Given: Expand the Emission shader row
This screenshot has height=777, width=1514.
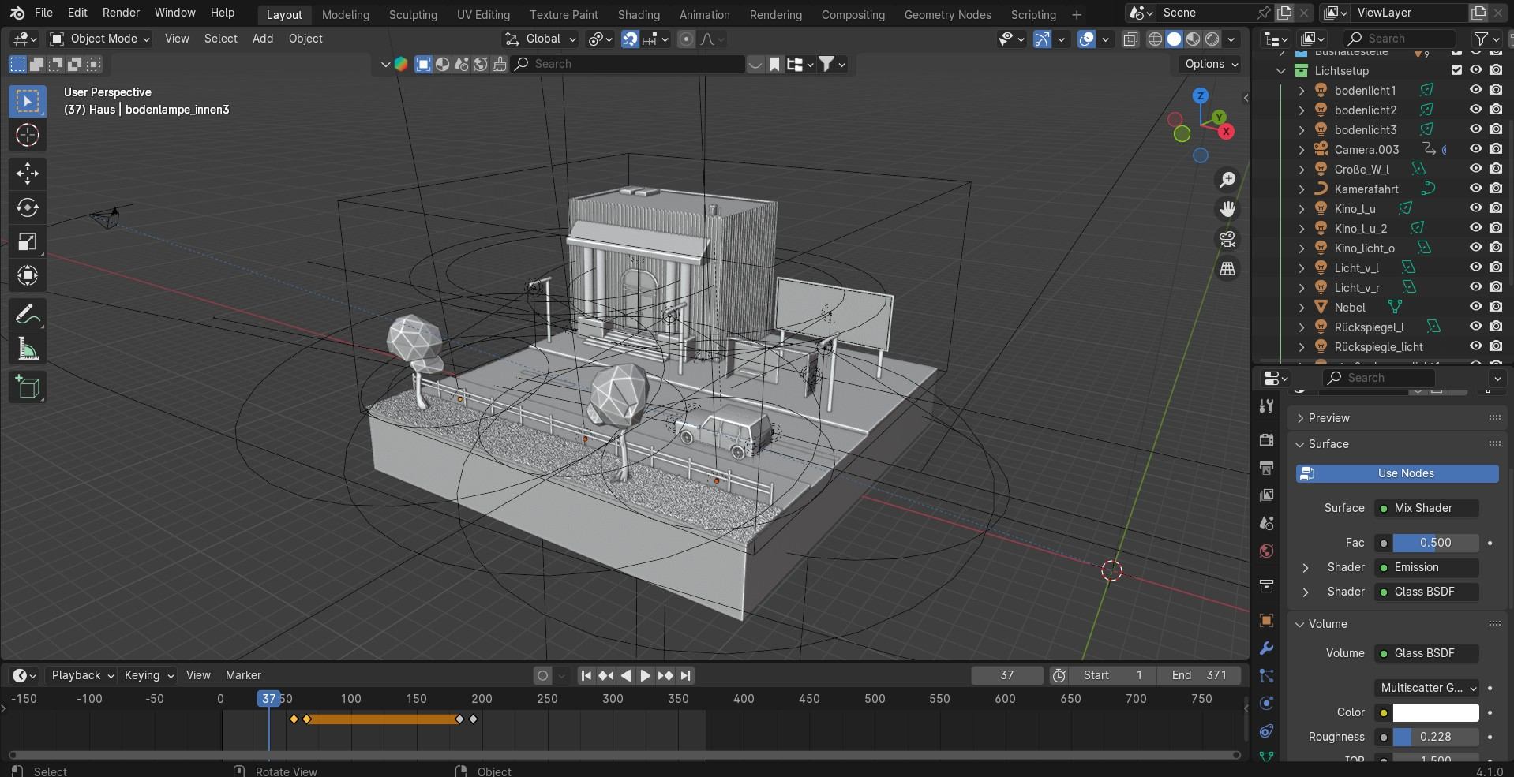Looking at the screenshot, I should coord(1306,567).
